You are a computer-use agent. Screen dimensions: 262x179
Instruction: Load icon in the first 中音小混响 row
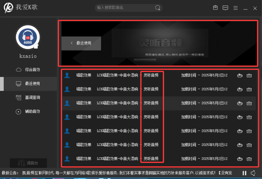(240, 131)
